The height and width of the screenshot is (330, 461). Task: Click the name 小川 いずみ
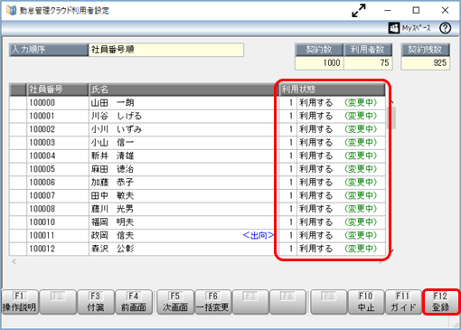117,129
